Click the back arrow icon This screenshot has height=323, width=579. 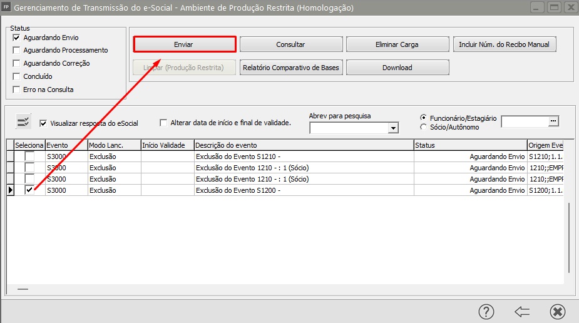[x=522, y=311]
